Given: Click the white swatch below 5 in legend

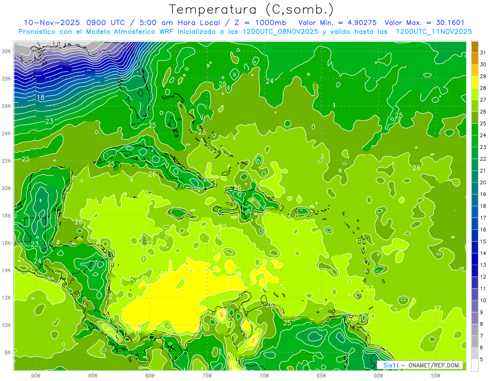Looking at the screenshot, I should pyautogui.click(x=475, y=365).
